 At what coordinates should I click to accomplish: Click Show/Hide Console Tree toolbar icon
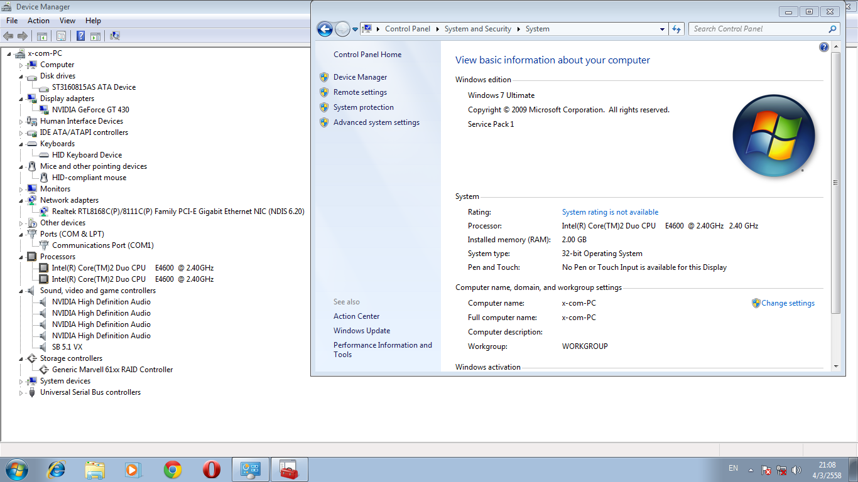(42, 36)
